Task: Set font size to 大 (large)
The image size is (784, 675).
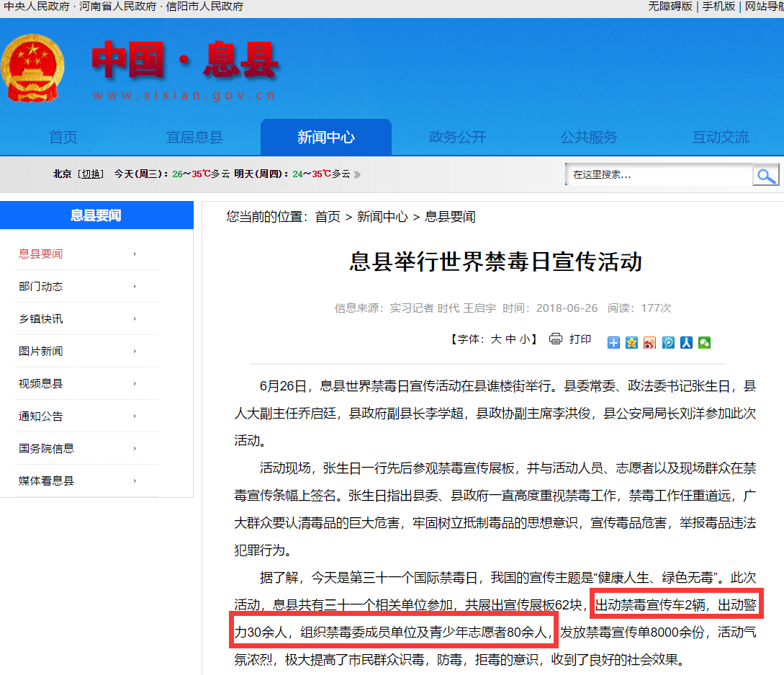Action: [495, 339]
